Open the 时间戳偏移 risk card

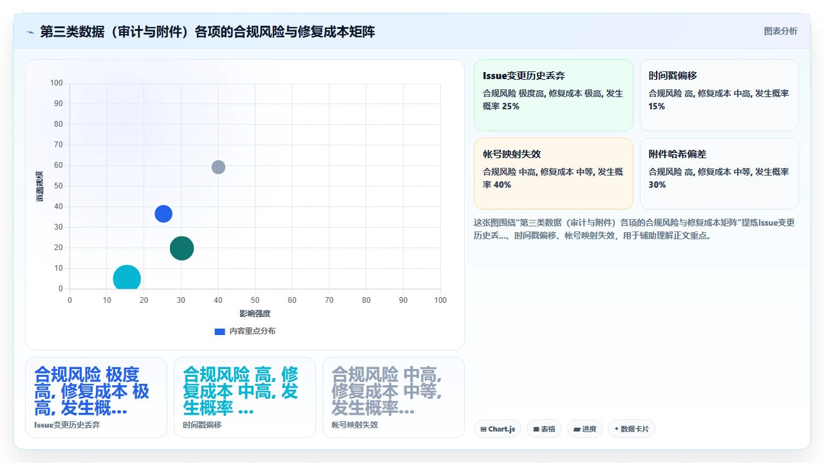(719, 95)
